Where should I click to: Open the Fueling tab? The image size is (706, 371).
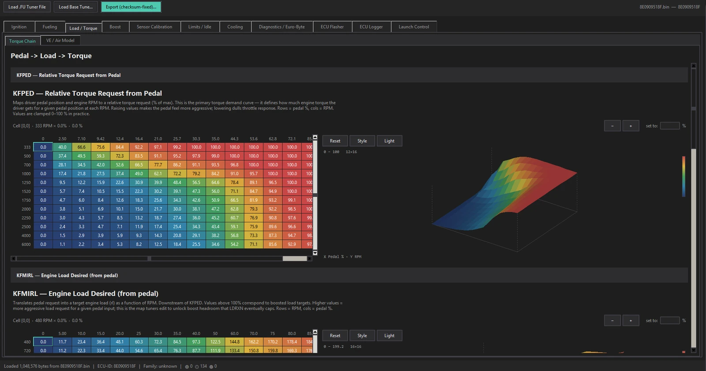[50, 27]
